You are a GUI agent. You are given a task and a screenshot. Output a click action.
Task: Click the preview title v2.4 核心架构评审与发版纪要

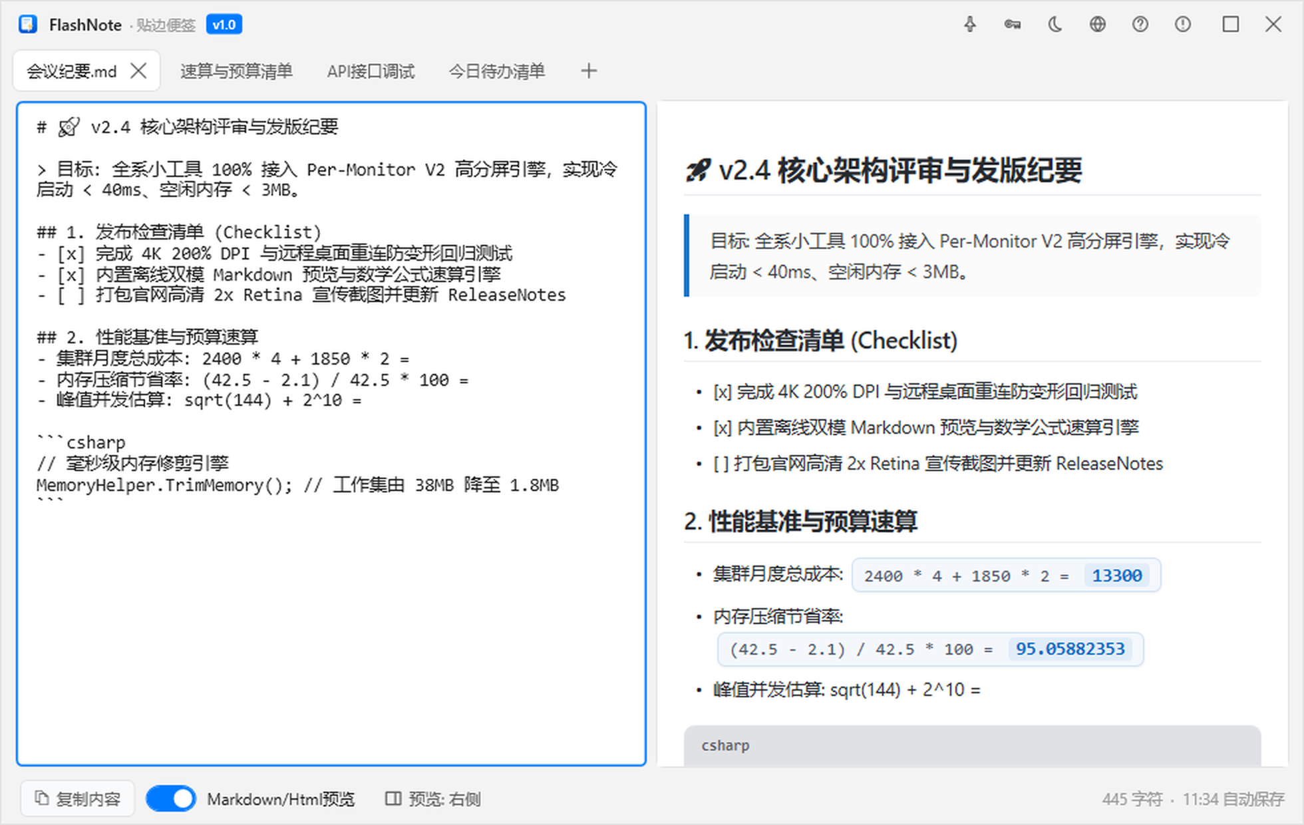pos(883,170)
